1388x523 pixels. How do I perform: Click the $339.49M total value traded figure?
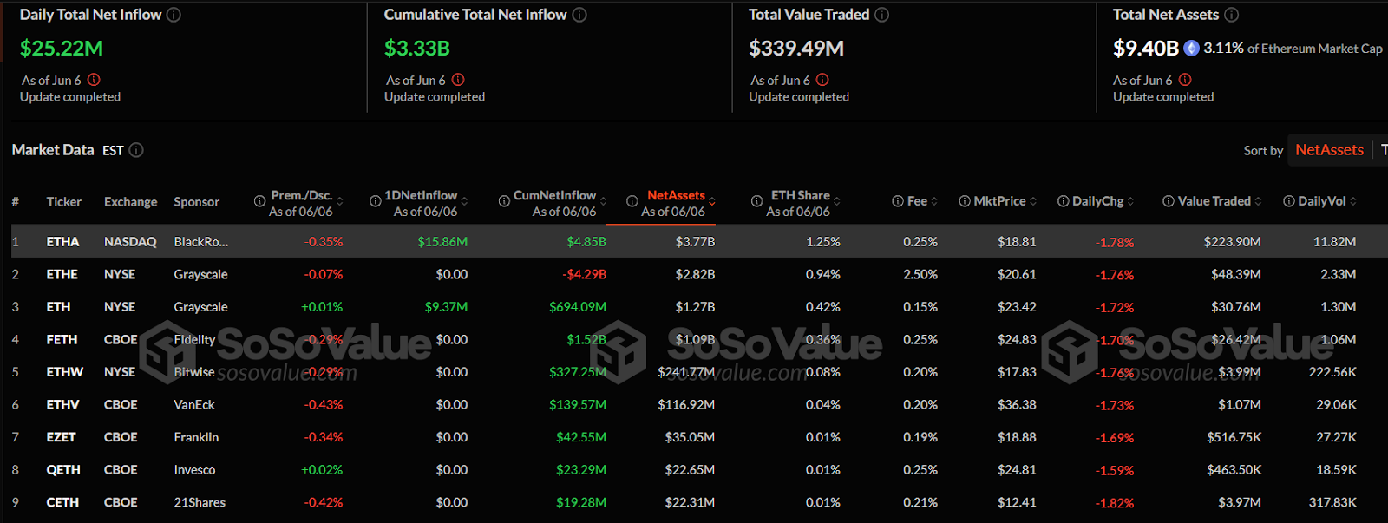(796, 49)
